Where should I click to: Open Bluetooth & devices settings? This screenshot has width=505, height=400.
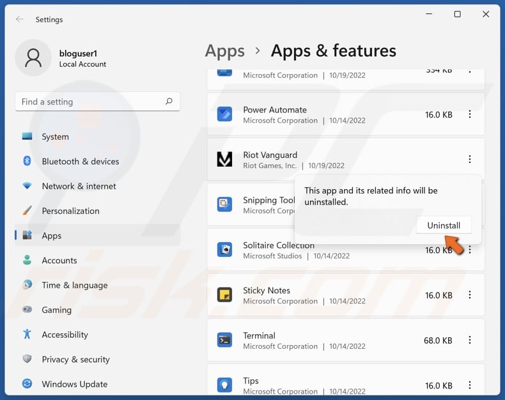point(80,162)
